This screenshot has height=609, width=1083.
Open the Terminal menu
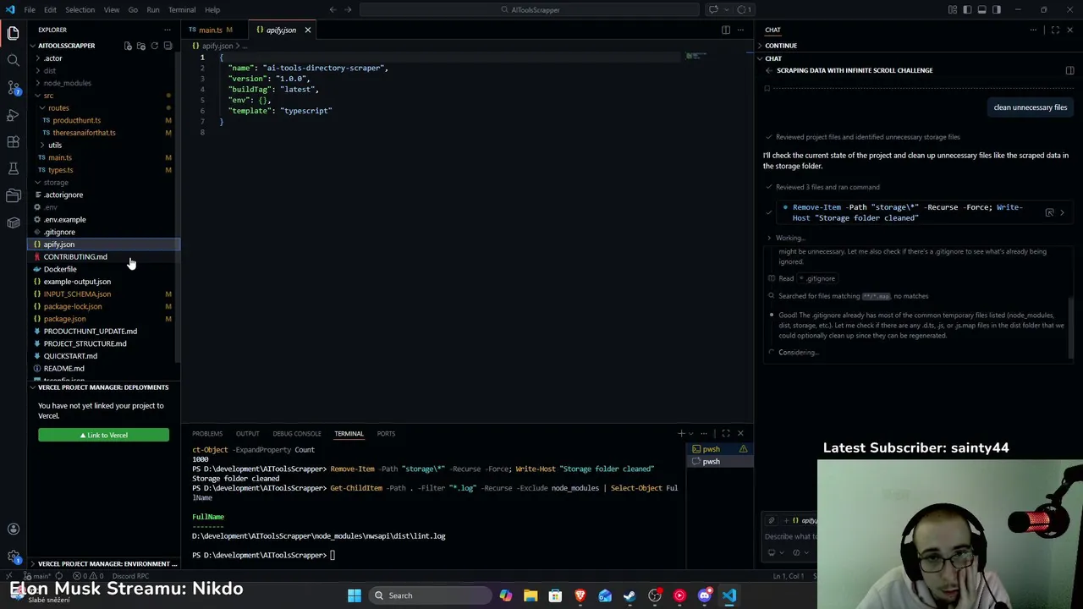182,9
